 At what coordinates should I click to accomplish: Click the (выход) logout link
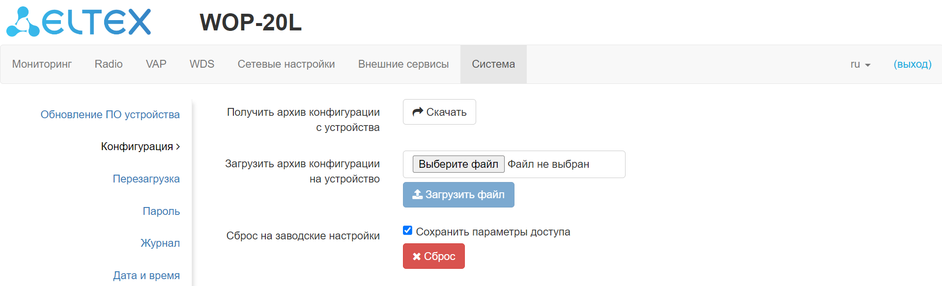tap(912, 64)
